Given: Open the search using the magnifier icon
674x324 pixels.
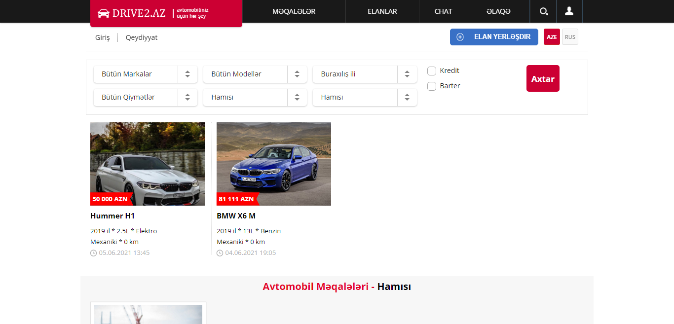Looking at the screenshot, I should click(x=543, y=11).
